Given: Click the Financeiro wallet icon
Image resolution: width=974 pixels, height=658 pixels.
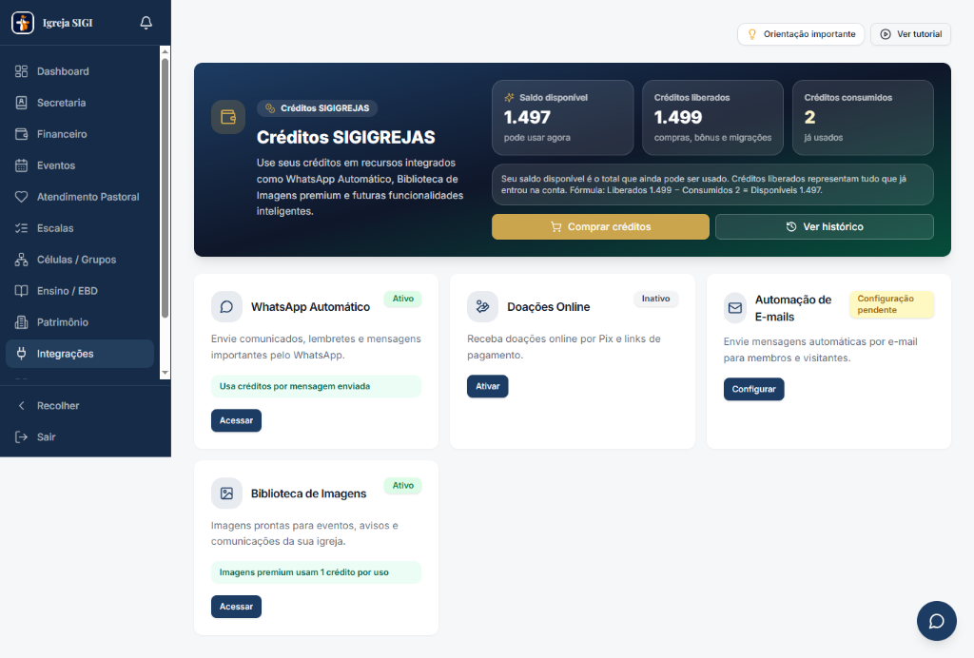Looking at the screenshot, I should pos(21,134).
